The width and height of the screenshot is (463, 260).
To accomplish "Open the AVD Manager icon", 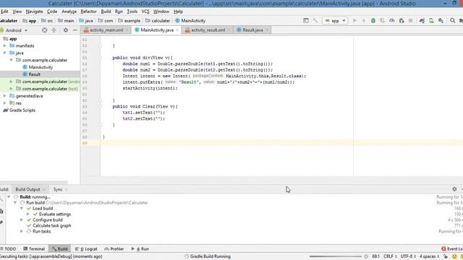I will (431, 21).
